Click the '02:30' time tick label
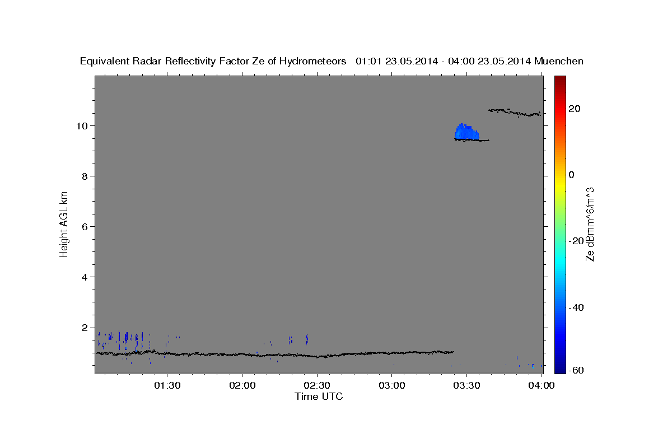 pyautogui.click(x=317, y=385)
